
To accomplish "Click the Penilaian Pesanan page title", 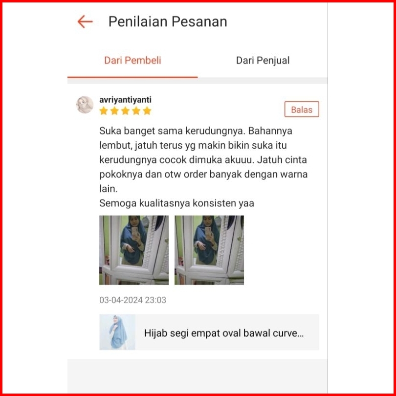I will pos(168,22).
